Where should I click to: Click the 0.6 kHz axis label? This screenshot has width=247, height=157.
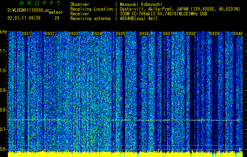point(3,149)
